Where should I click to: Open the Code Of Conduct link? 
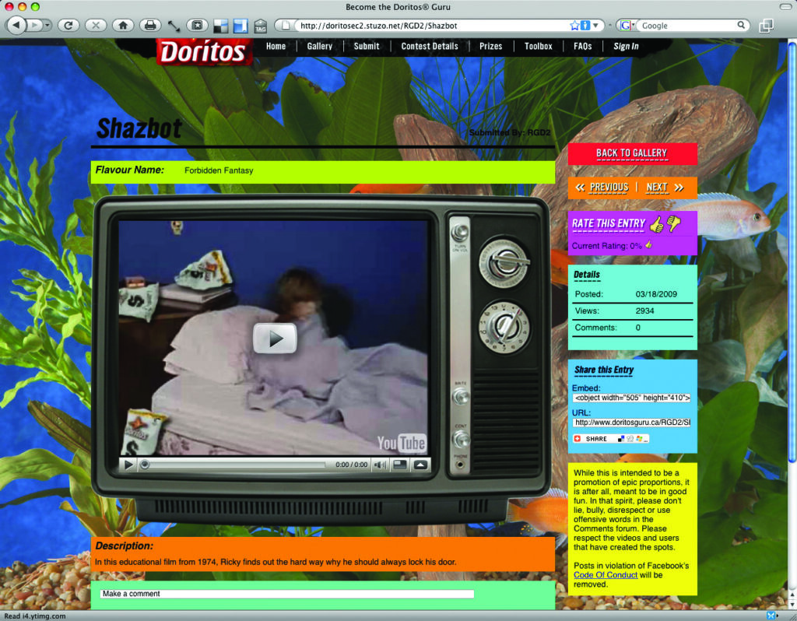pyautogui.click(x=606, y=575)
